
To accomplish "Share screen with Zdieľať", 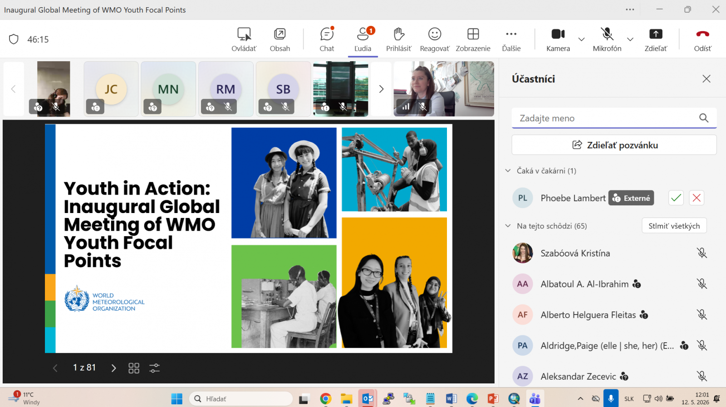I will pyautogui.click(x=656, y=39).
